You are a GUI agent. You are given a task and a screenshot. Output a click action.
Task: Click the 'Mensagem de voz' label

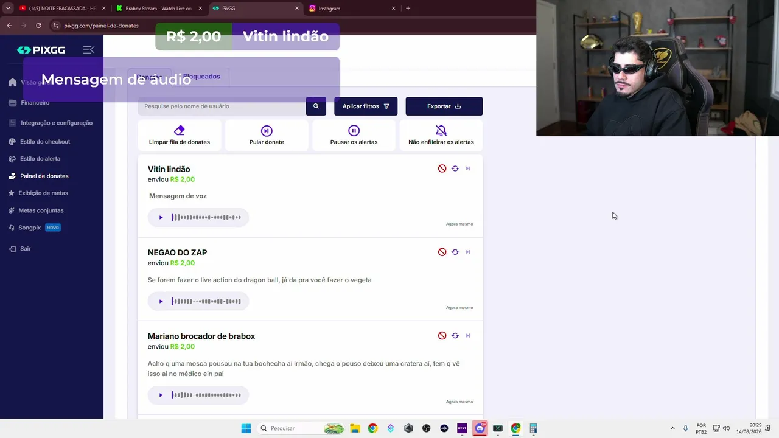click(x=178, y=196)
